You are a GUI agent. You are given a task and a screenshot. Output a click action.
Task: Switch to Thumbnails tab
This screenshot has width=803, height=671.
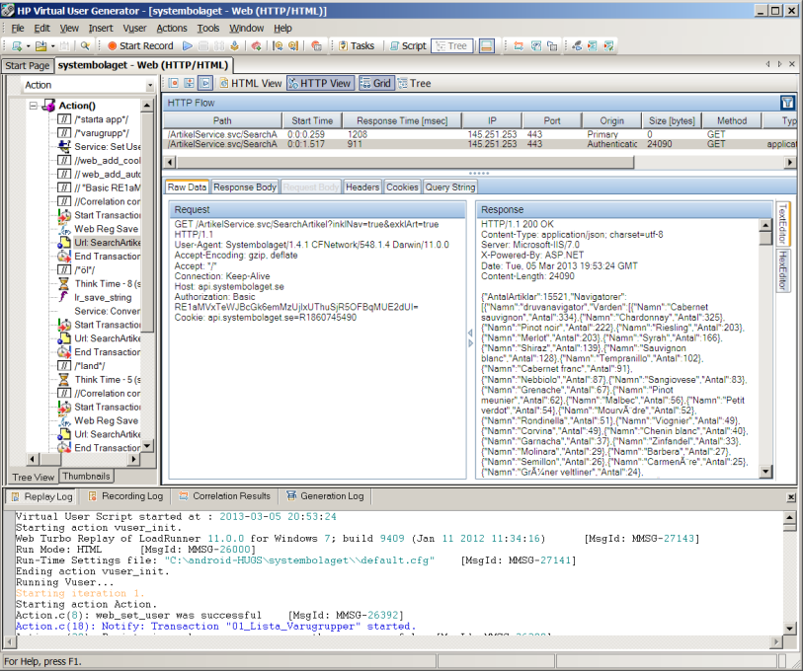point(86,477)
